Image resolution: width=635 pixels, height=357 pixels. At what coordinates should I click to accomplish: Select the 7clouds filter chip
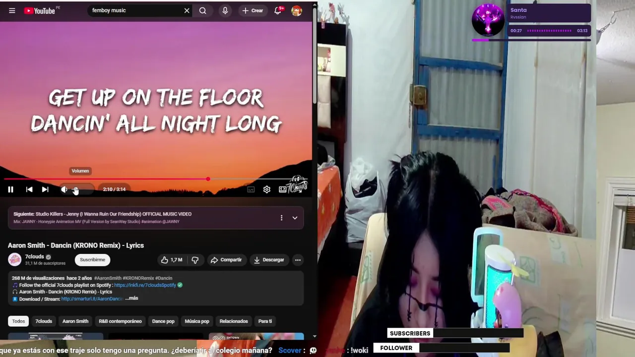click(44, 321)
